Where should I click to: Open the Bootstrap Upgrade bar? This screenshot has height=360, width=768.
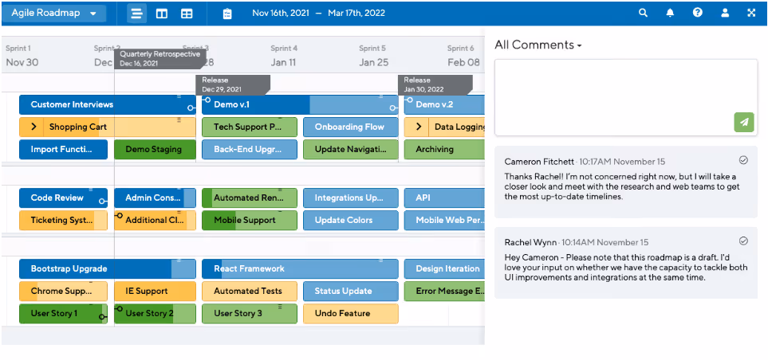pyautogui.click(x=108, y=268)
